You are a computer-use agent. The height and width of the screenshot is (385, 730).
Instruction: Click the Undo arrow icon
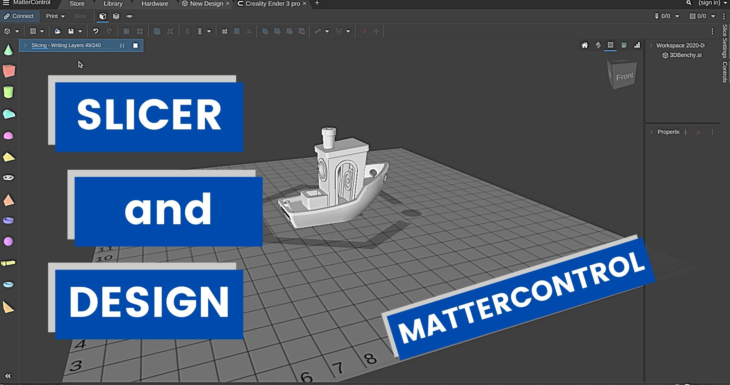coord(96,31)
